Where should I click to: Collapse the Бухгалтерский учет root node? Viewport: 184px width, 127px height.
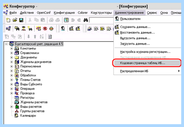(x=6, y=44)
